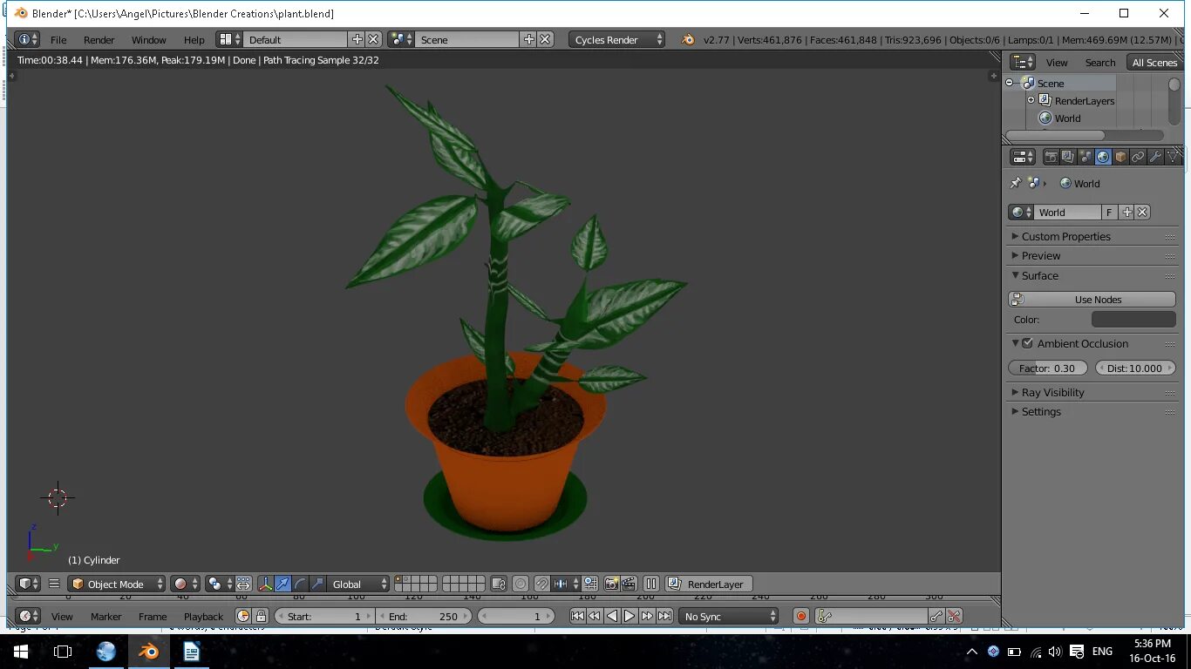Open the Window menu
Screen dimensions: 1191x669
[x=149, y=40]
